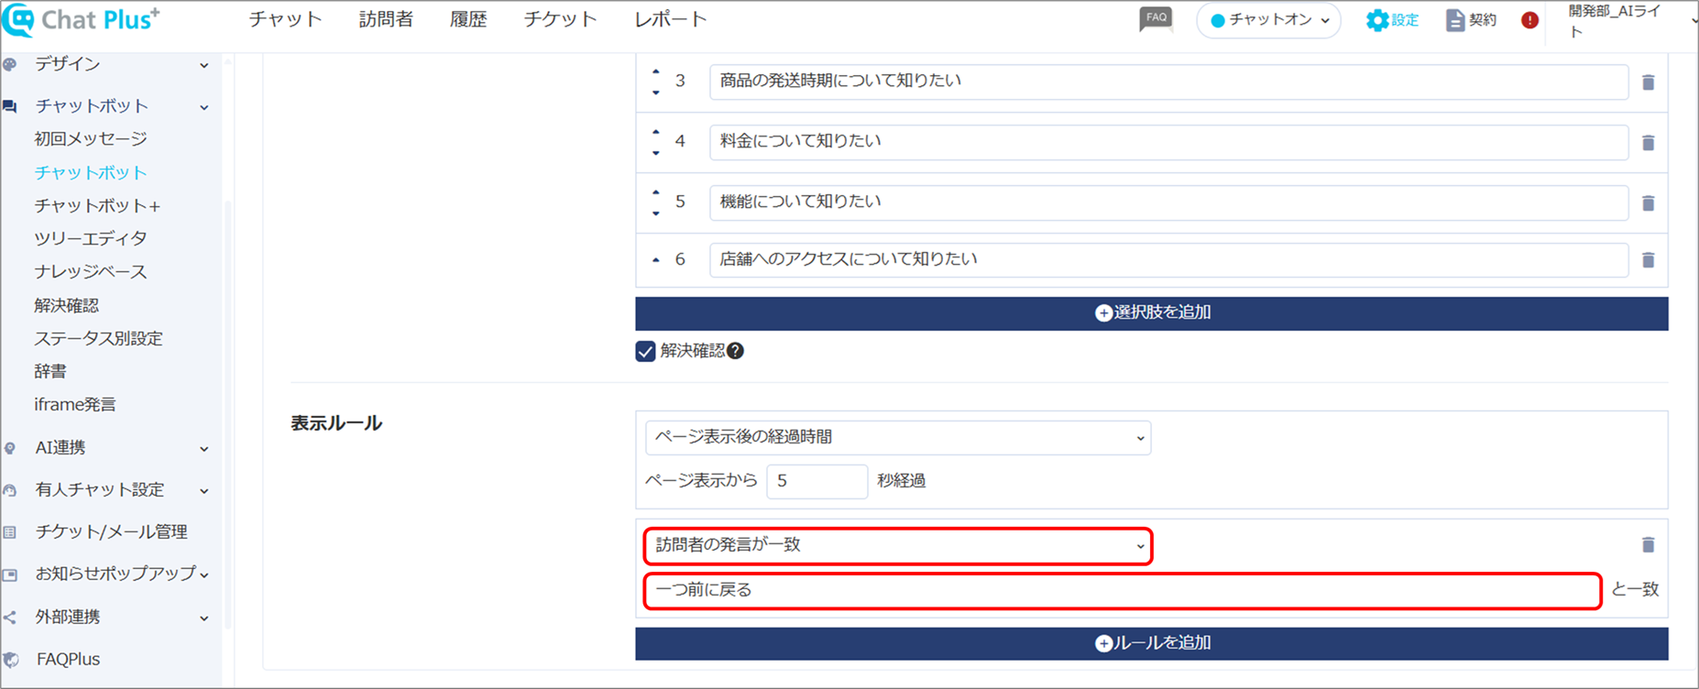This screenshot has width=1699, height=689.
Task: Click the 選択肢を追加 button
Action: coord(1152,313)
